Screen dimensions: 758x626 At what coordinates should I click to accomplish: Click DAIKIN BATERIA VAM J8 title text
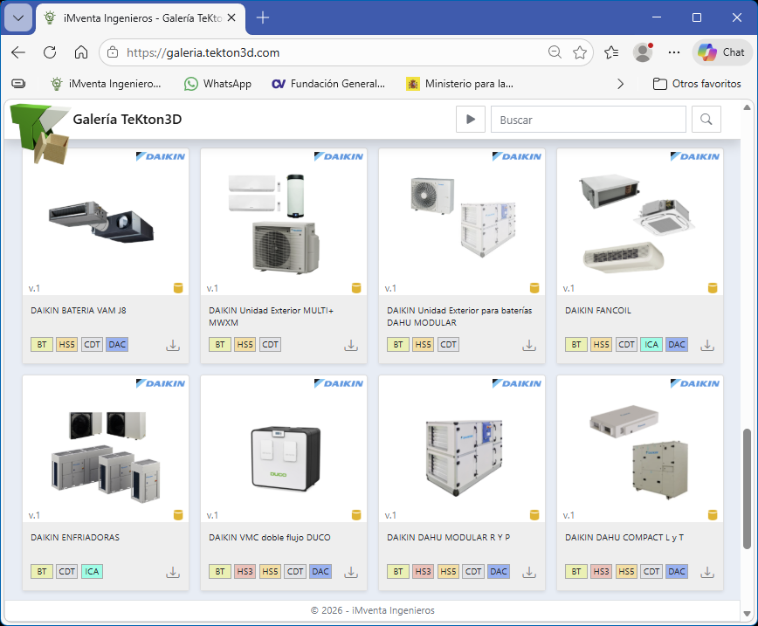tap(79, 310)
